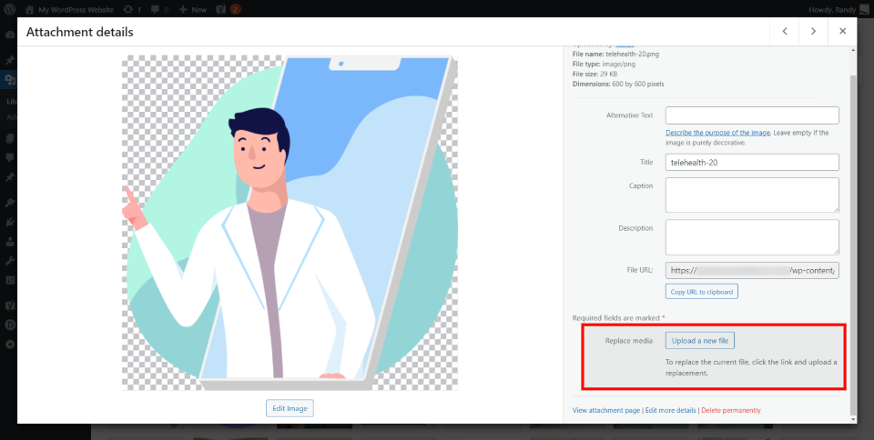This screenshot has width=874, height=440.
Task: Open the Divi D icon in sidebar
Action: pyautogui.click(x=9, y=325)
